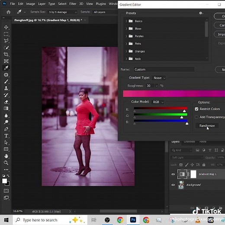Image resolution: width=225 pixels, height=225 pixels.
Task: Select the Brush tool
Action: 6,81
